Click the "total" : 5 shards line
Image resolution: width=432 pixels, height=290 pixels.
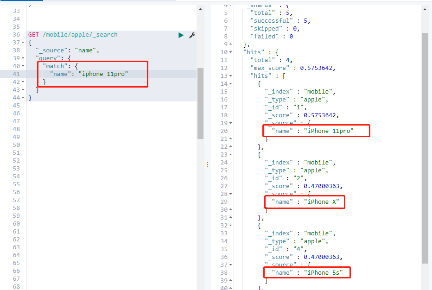[271, 13]
